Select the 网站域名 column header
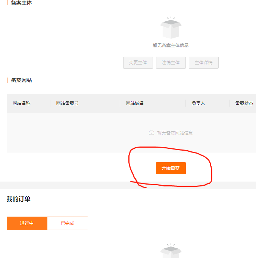 pos(135,103)
